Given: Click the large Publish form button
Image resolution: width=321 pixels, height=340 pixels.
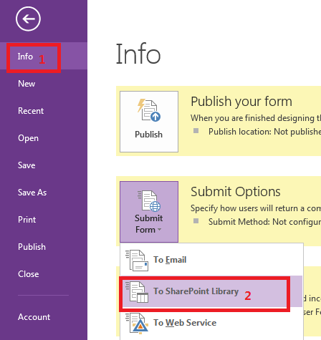Looking at the screenshot, I should [x=149, y=122].
